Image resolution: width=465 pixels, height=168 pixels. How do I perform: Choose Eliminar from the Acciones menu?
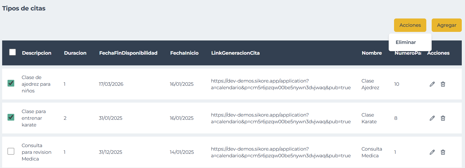(x=406, y=42)
